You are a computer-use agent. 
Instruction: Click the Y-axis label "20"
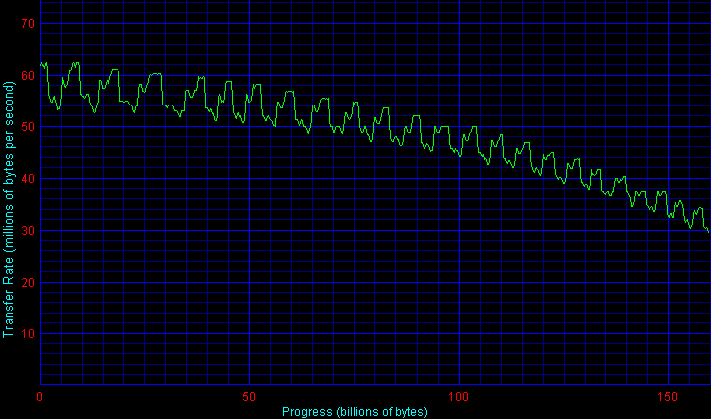click(x=26, y=282)
